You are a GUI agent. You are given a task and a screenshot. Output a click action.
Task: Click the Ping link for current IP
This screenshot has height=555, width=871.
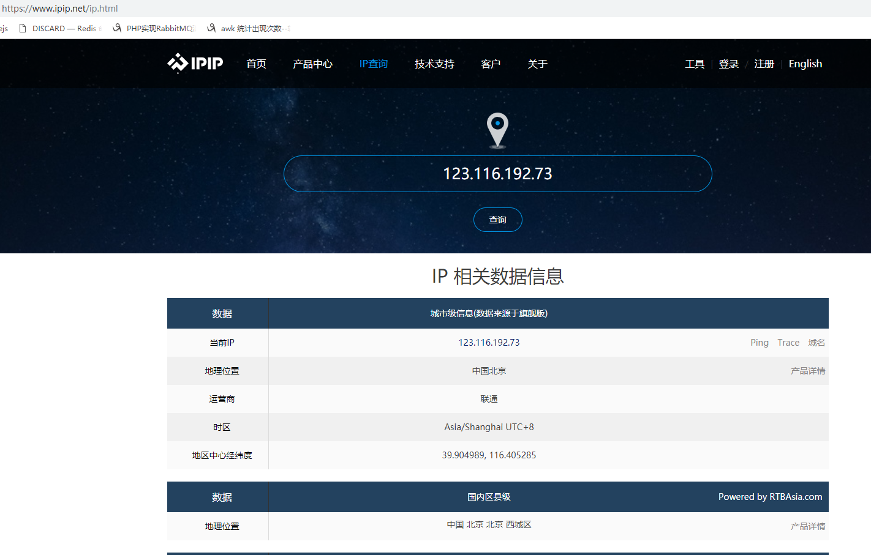coord(759,343)
